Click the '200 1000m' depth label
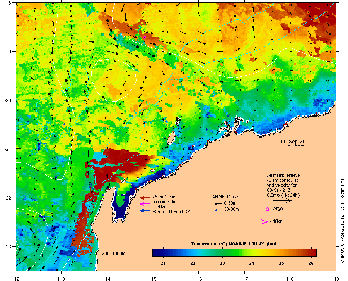Screen dimensions: 348x281 point(114,254)
